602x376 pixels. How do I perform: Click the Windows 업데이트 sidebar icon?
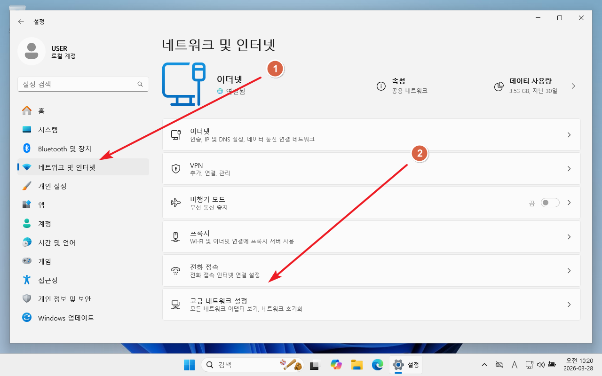[27, 318]
